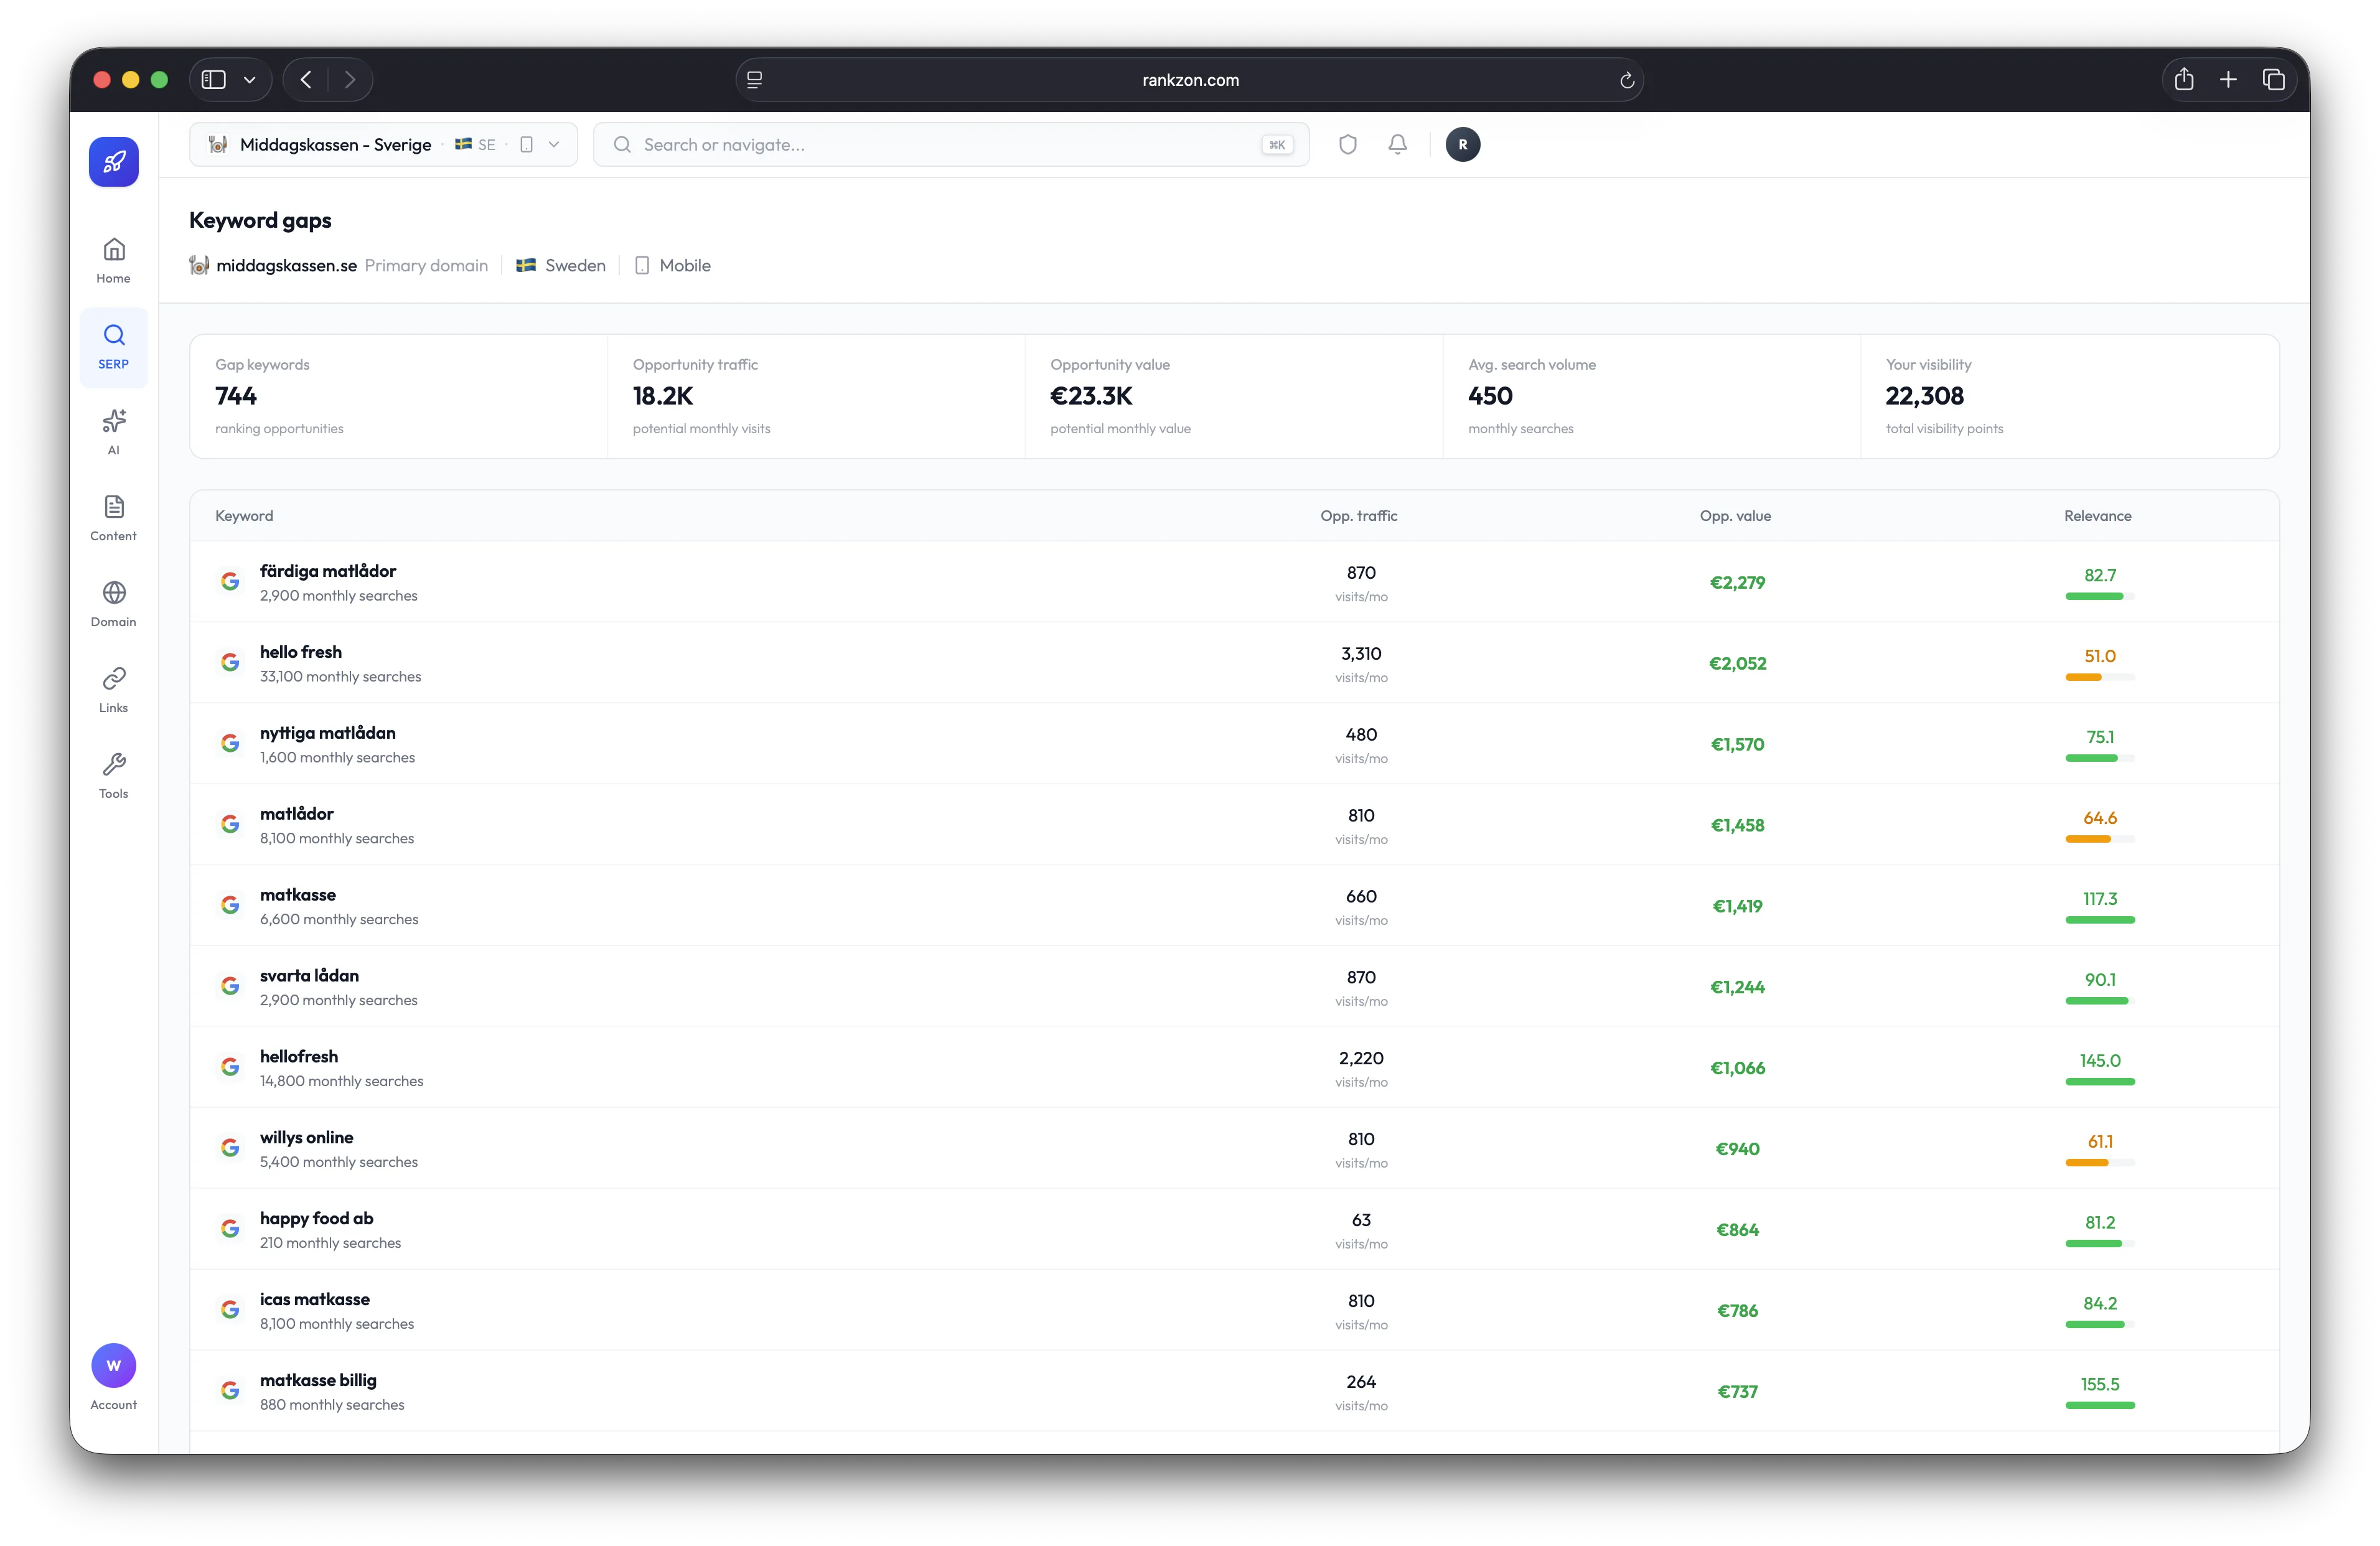Open the matkasse billig keyword
This screenshot has width=2380, height=1546.
pos(318,1381)
